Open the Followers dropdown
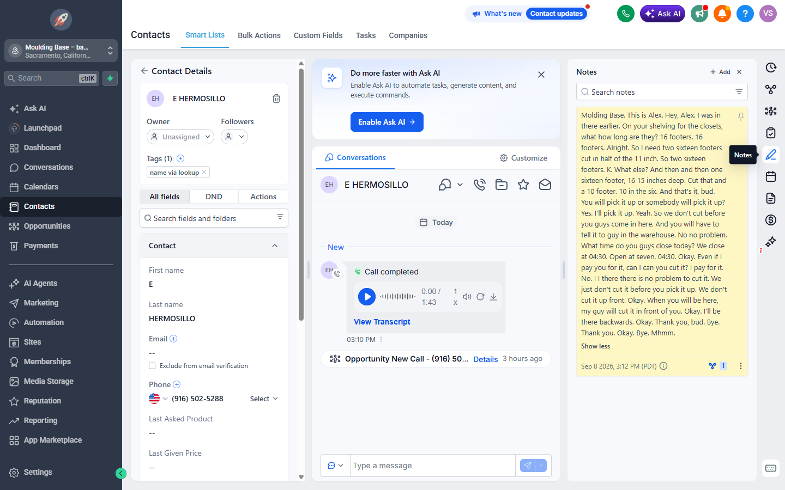This screenshot has height=490, width=785. (x=234, y=137)
